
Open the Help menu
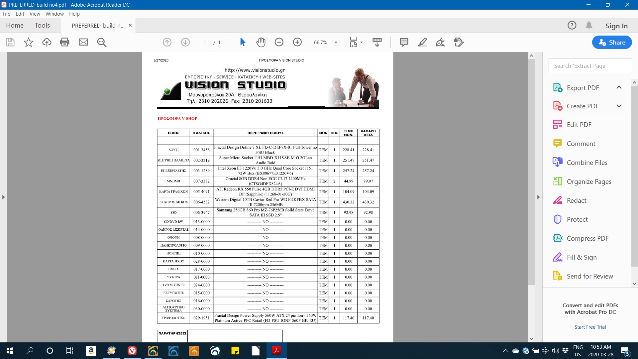(74, 14)
